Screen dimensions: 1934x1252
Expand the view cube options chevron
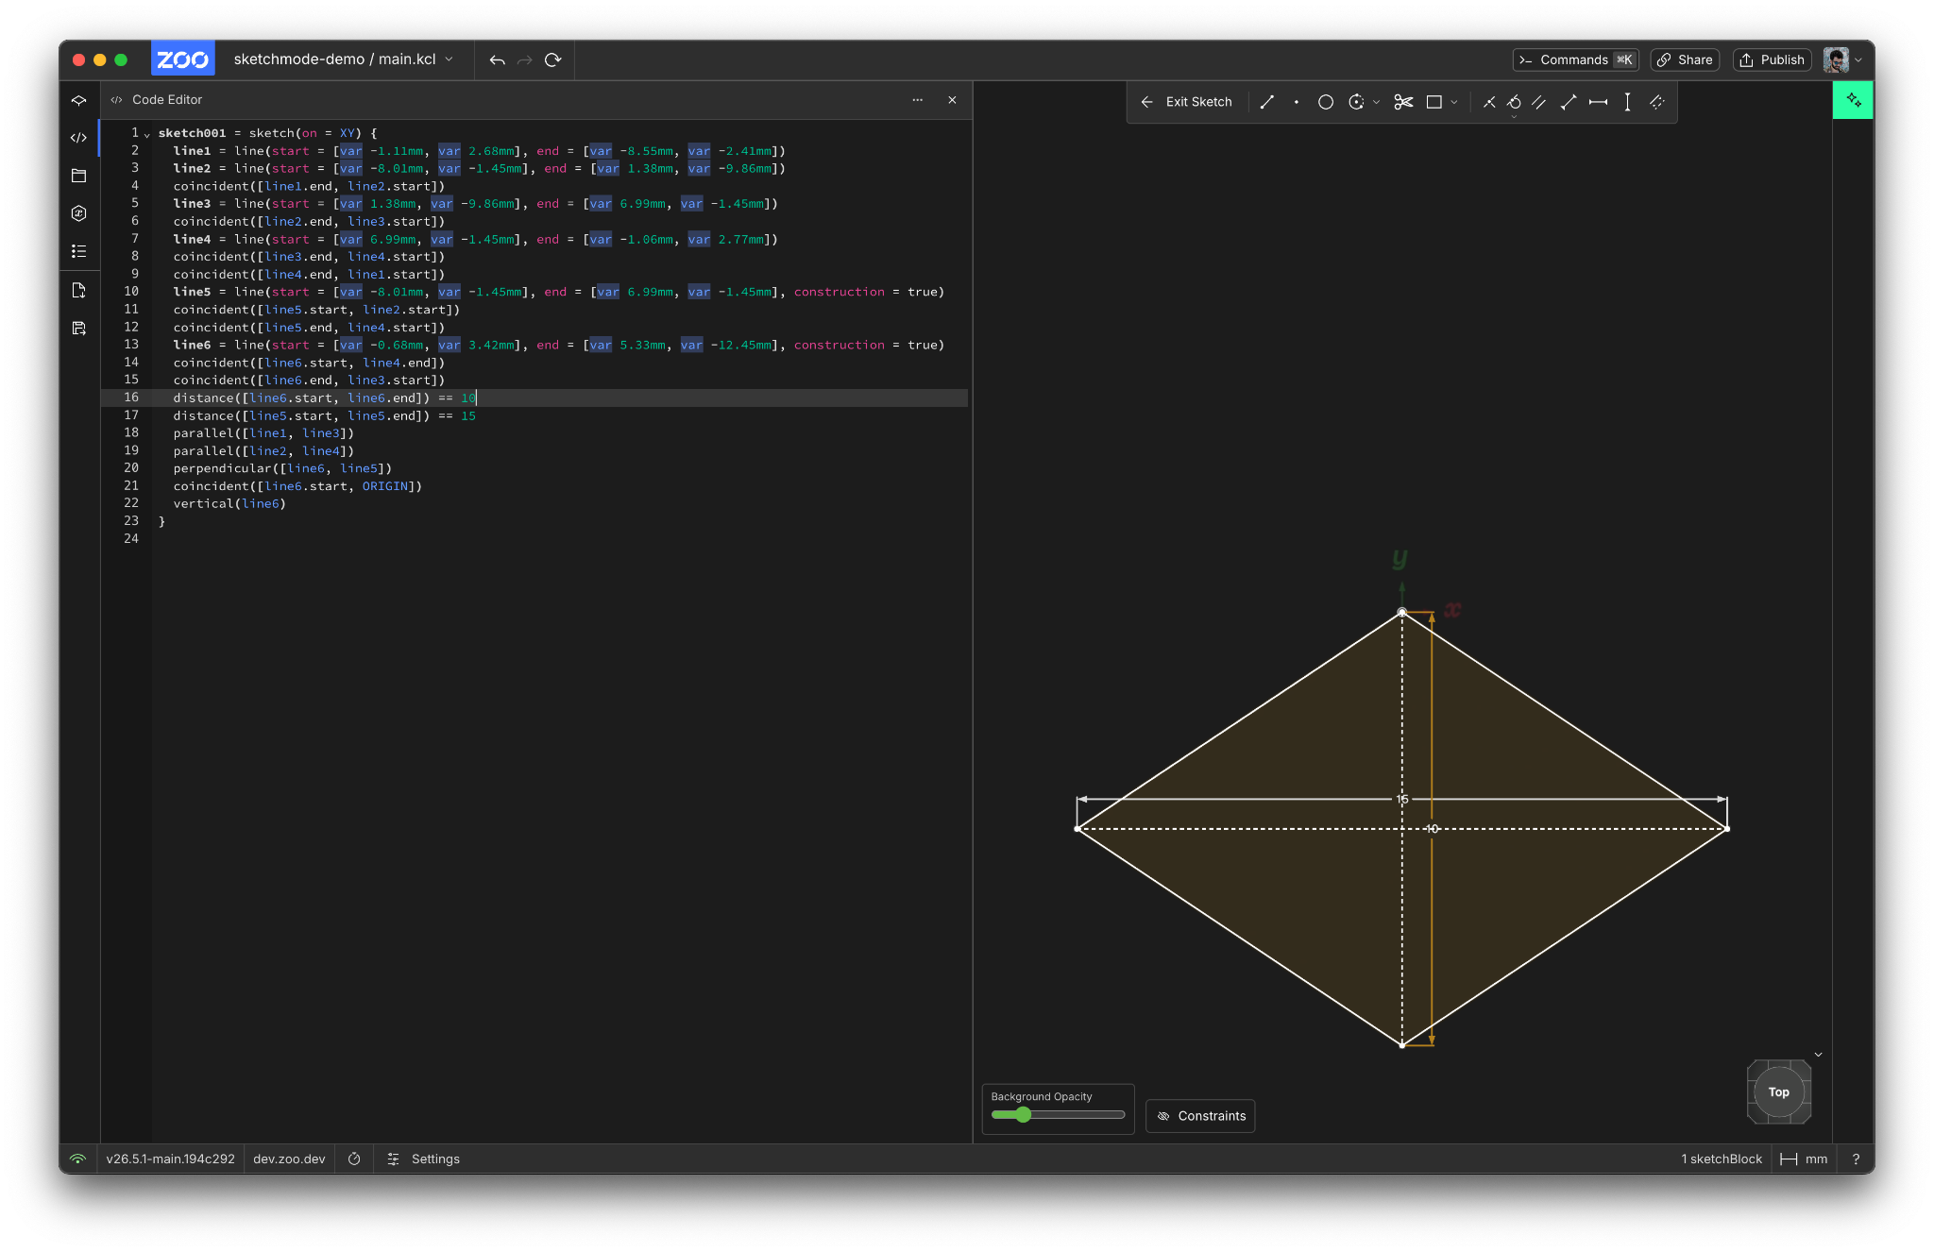[1818, 1055]
